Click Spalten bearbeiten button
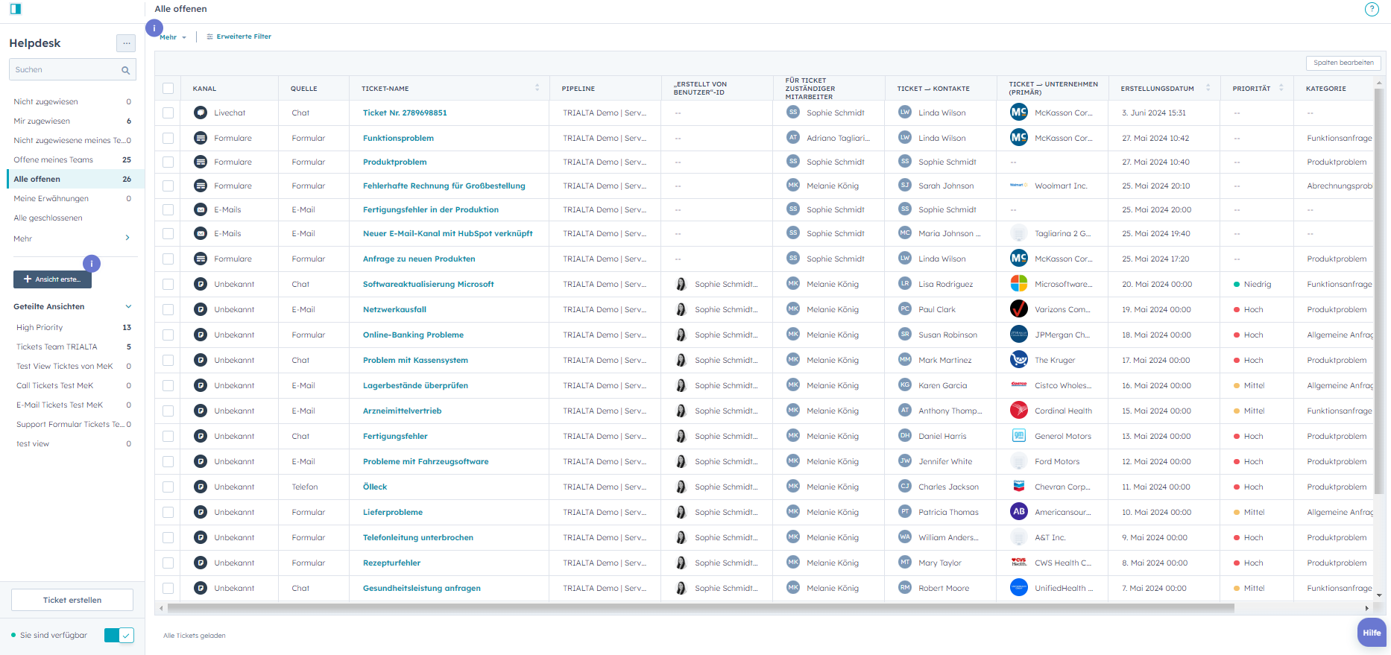 click(1343, 63)
